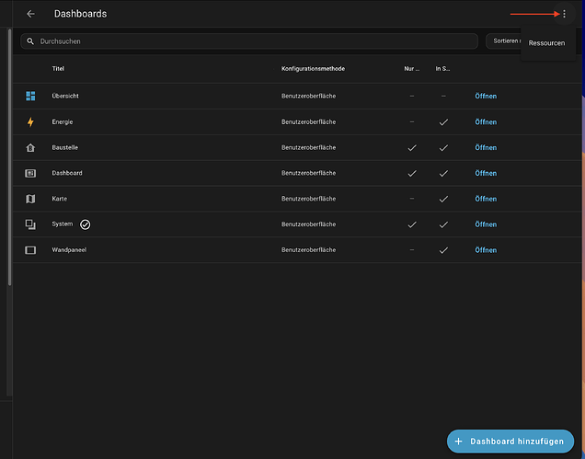The height and width of the screenshot is (459, 585).
Task: Select the Baustelle dashboard row title
Action: [x=65, y=147]
